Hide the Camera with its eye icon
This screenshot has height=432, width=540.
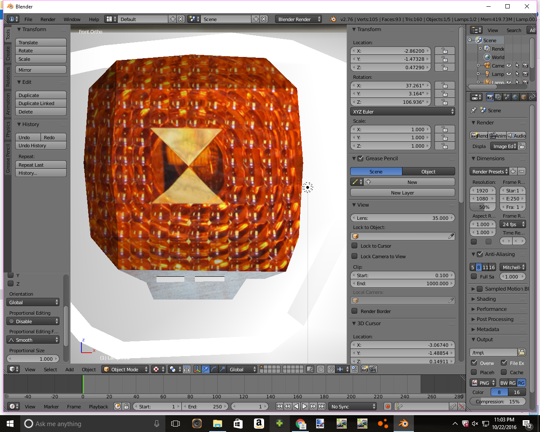(x=509, y=65)
